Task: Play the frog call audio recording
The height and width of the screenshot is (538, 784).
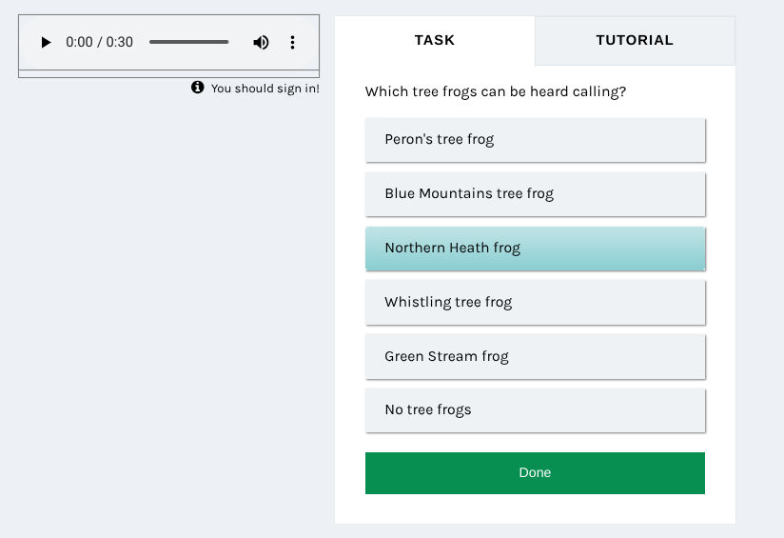Action: pyautogui.click(x=45, y=43)
